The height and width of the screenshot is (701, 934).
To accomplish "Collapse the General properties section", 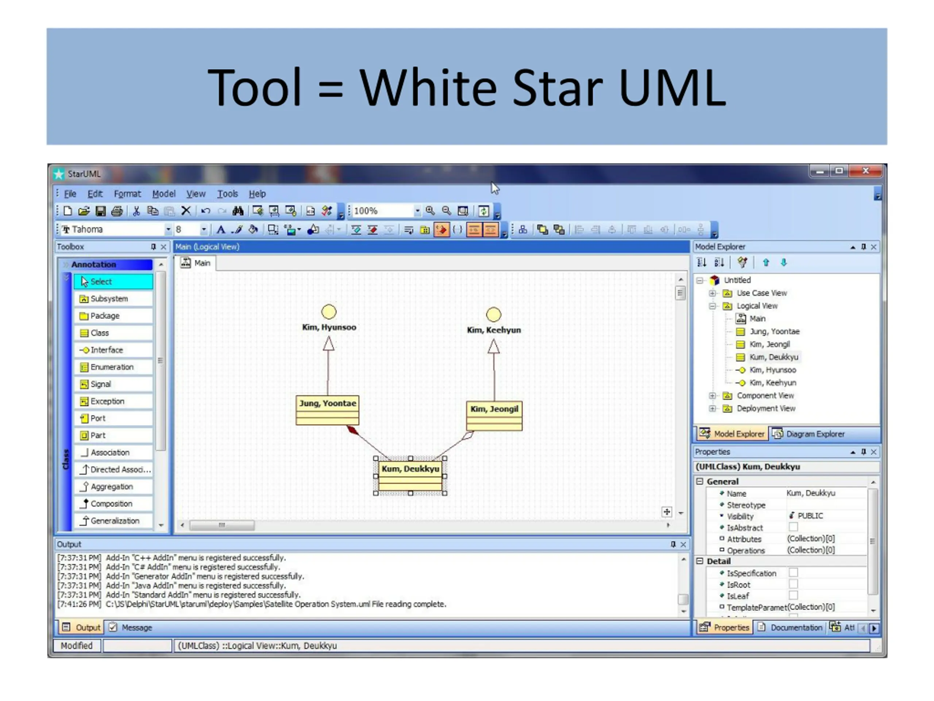I will click(x=700, y=481).
